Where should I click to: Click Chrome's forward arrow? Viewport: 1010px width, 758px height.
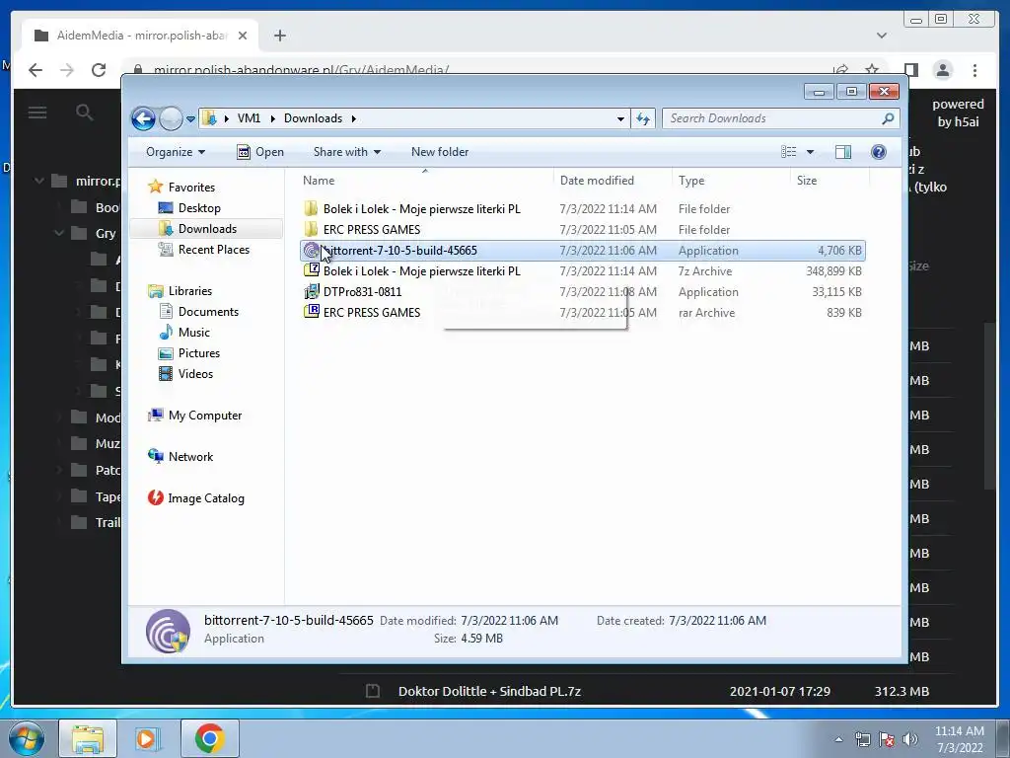coord(67,70)
